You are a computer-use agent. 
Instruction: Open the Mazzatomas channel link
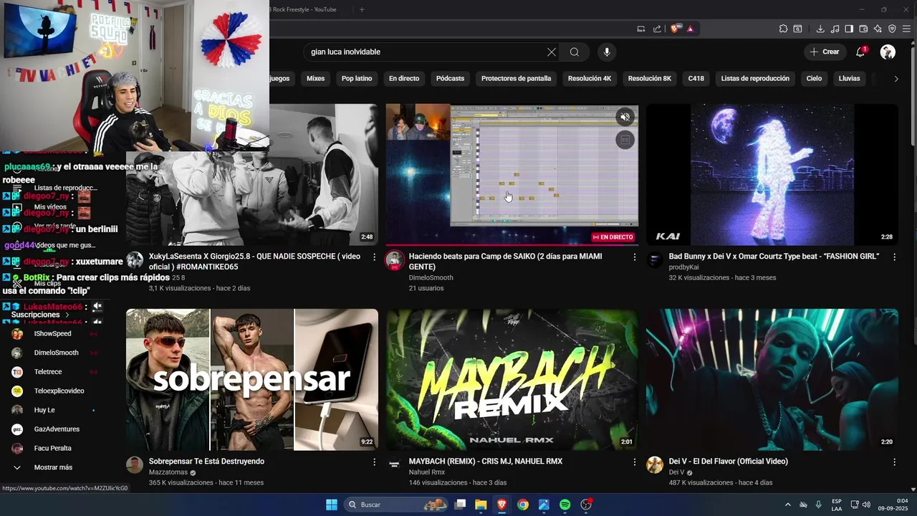click(168, 473)
